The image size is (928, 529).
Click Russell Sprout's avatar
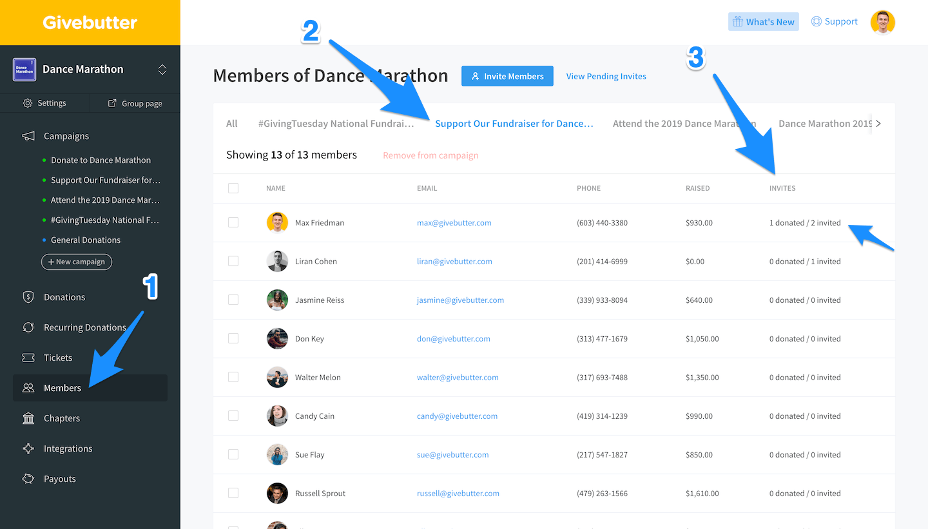point(277,493)
